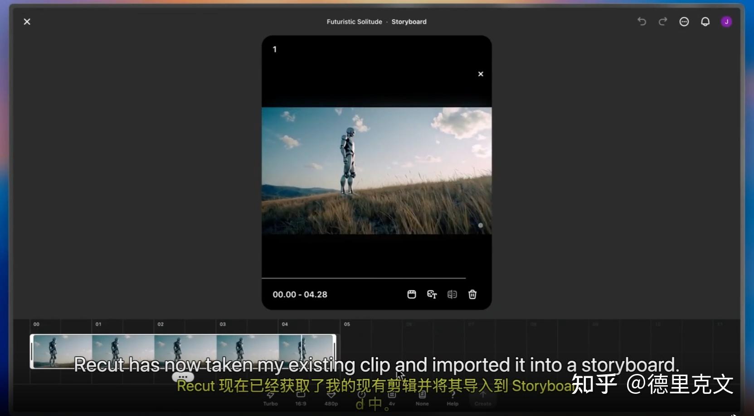The image size is (754, 416).
Task: Click the timeline 05 second marker
Action: tap(347, 324)
